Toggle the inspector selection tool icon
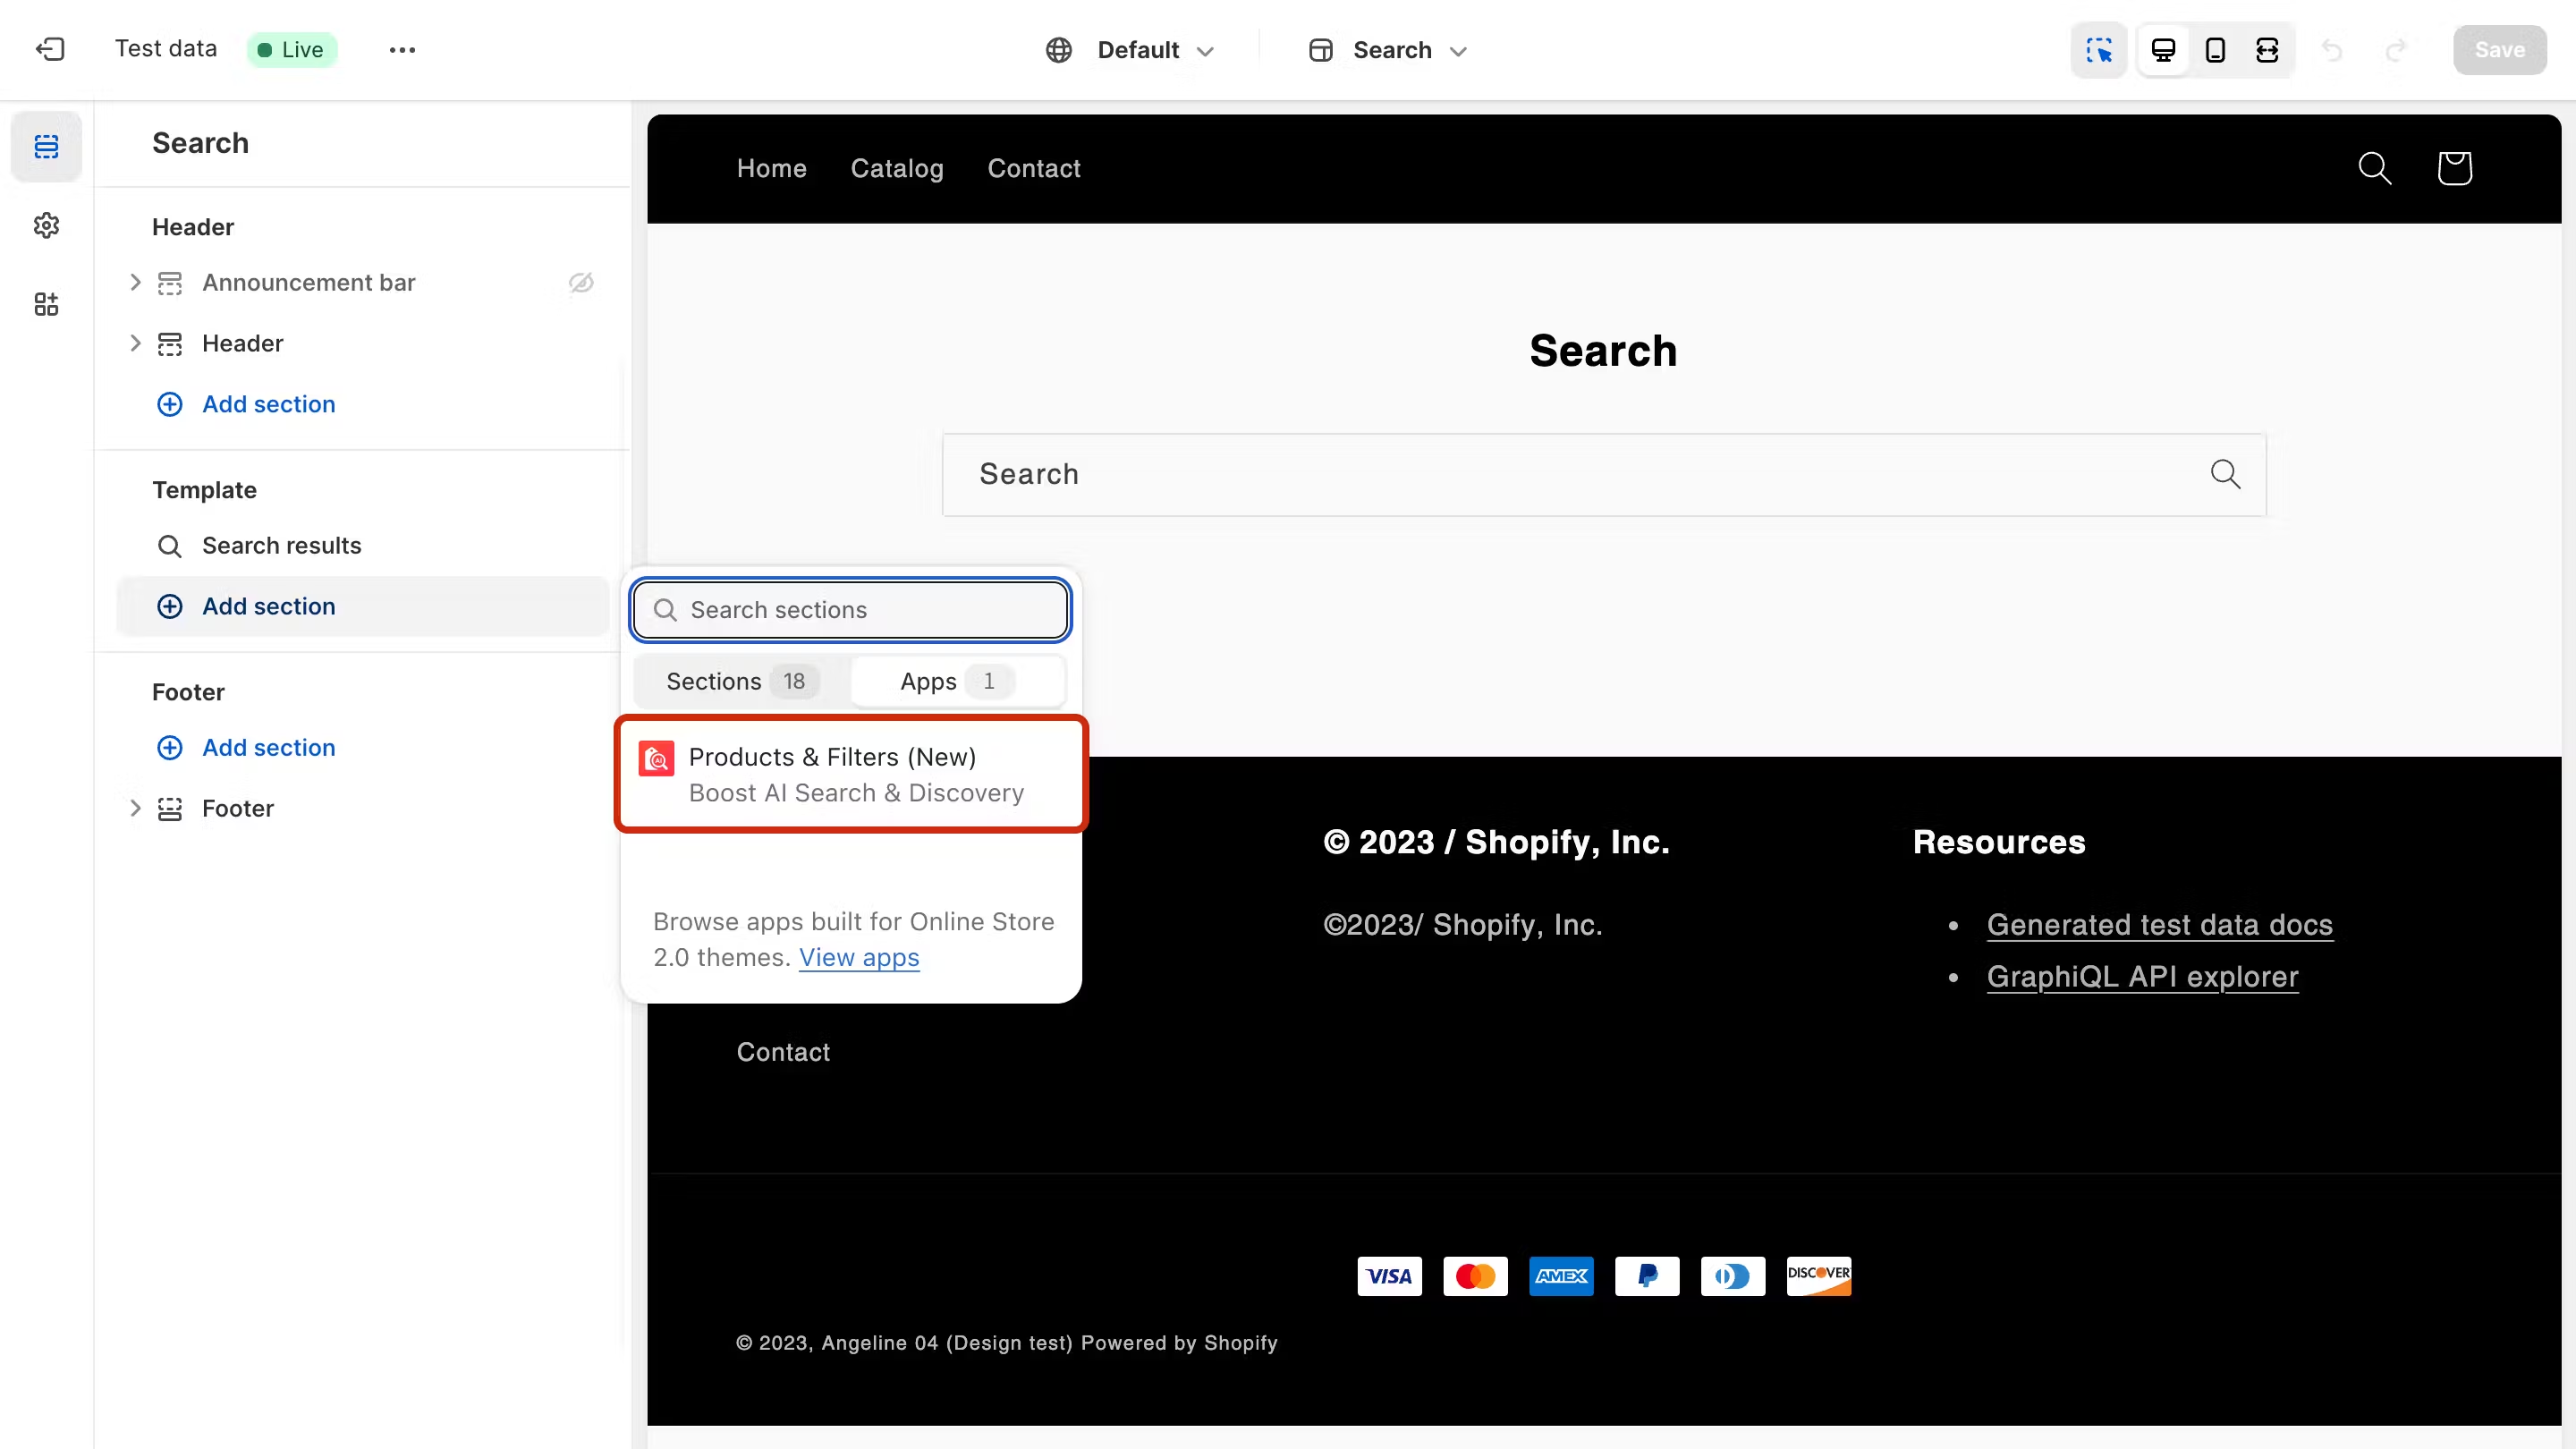The height and width of the screenshot is (1449, 2576). click(x=2099, y=50)
